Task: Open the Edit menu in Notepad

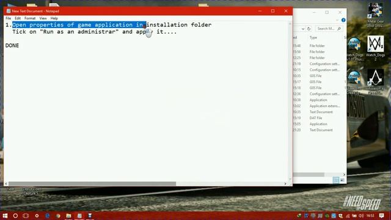Action: pyautogui.click(x=18, y=18)
